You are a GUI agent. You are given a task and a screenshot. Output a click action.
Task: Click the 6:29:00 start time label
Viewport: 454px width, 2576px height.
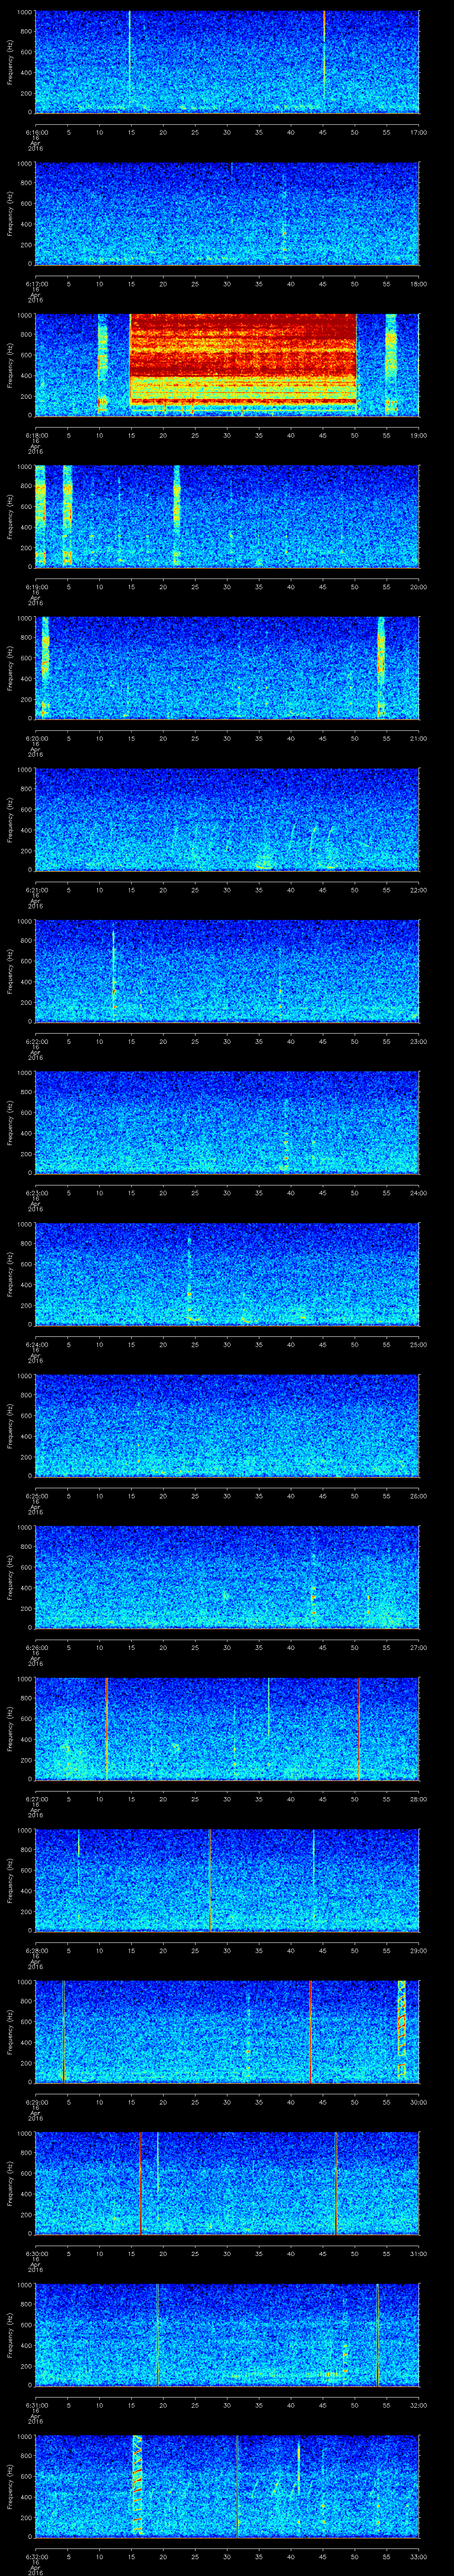36,2102
